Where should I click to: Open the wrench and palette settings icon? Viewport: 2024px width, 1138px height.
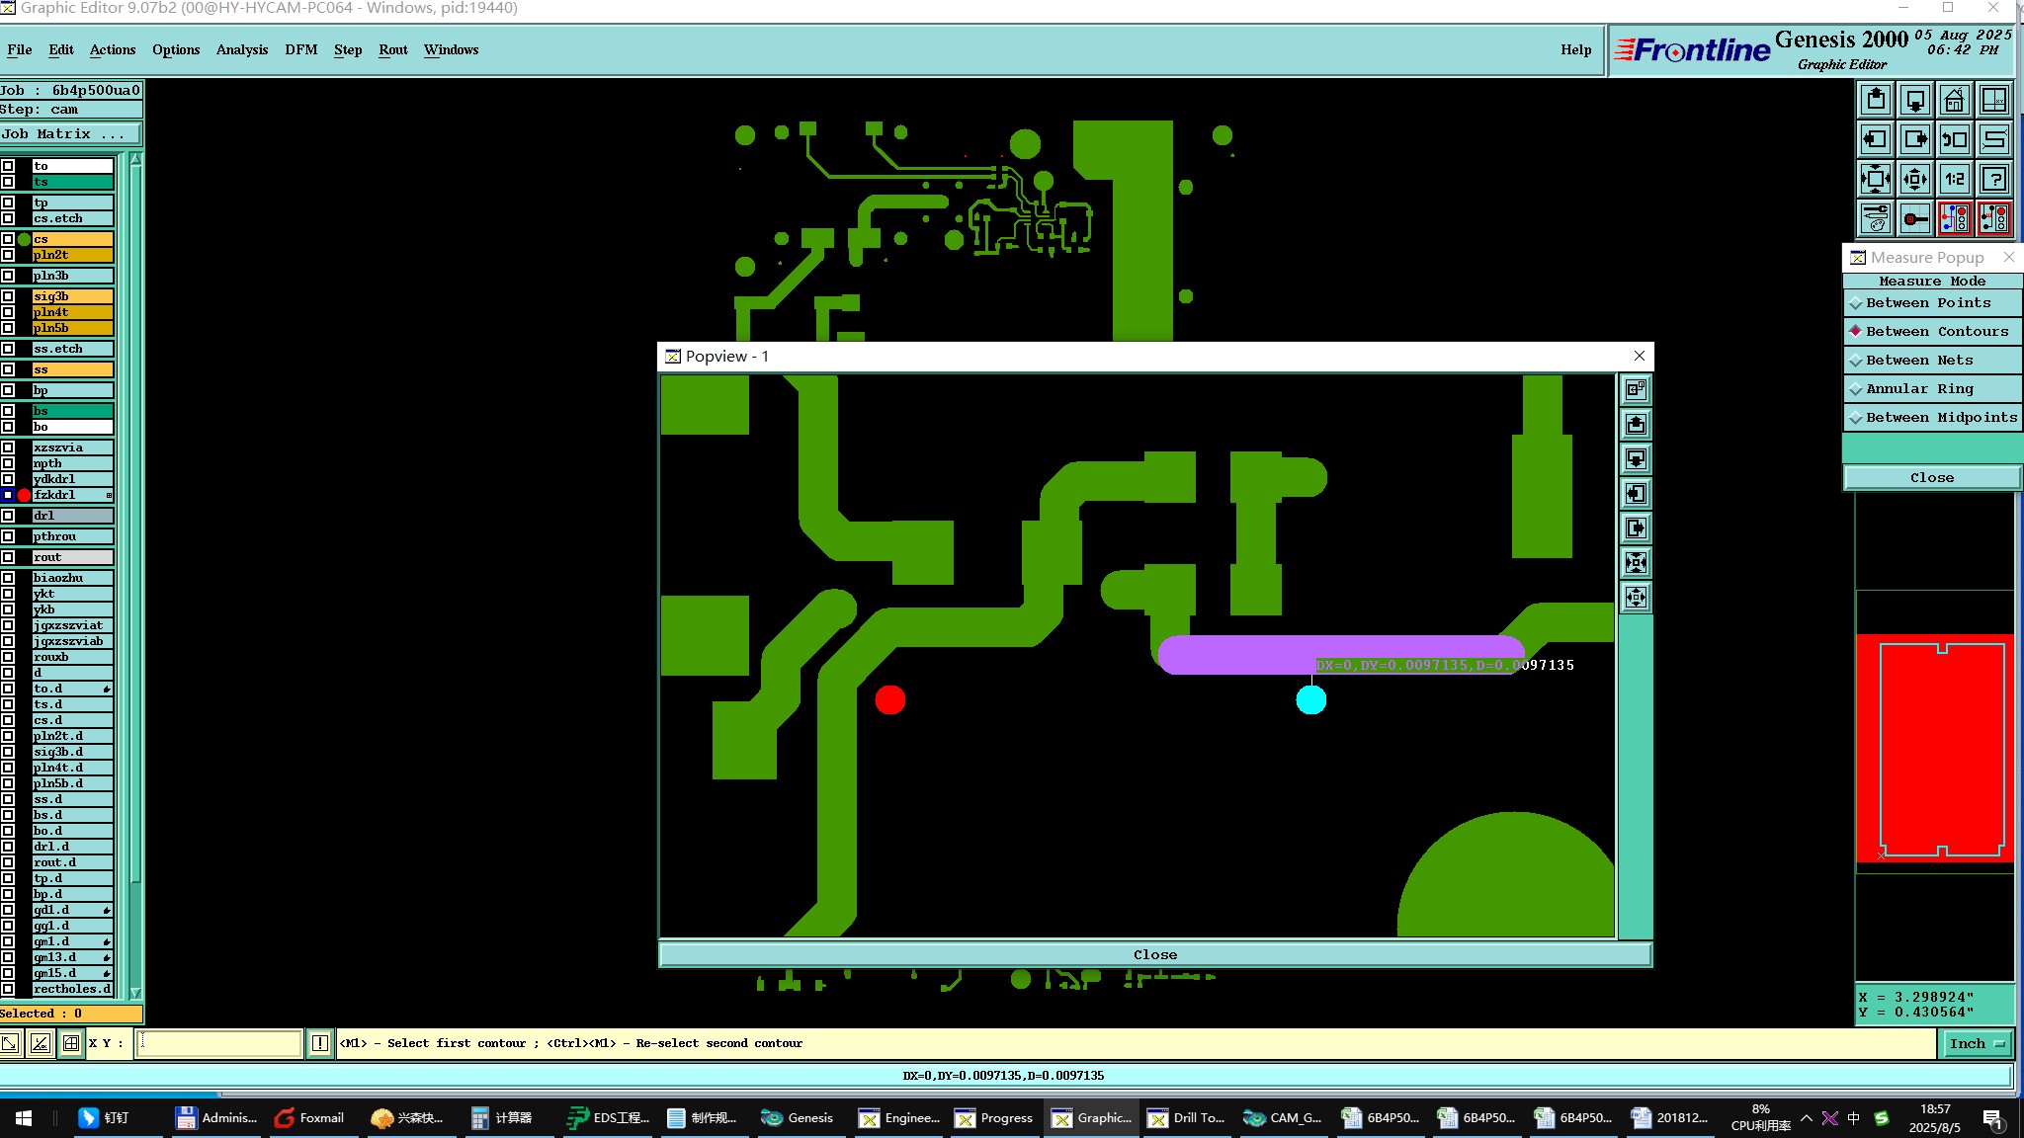1875,218
